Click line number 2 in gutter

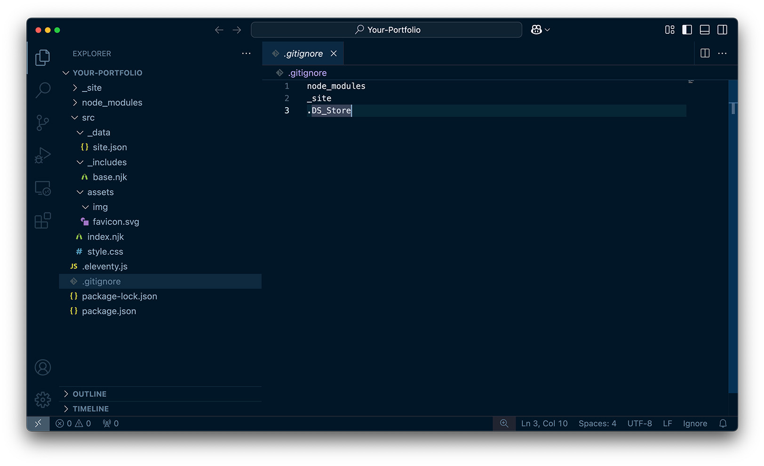coord(286,98)
